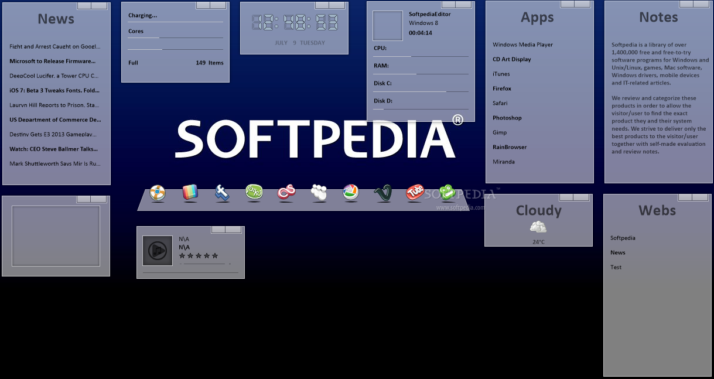Click the volume plus sign in music player
Image resolution: width=714 pixels, height=379 pixels.
[230, 264]
